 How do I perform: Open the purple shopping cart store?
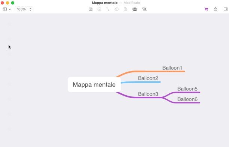coord(206,9)
